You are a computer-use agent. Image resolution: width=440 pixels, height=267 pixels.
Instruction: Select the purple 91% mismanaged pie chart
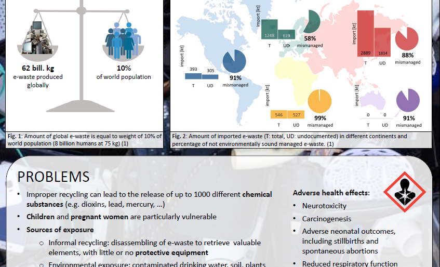click(408, 100)
